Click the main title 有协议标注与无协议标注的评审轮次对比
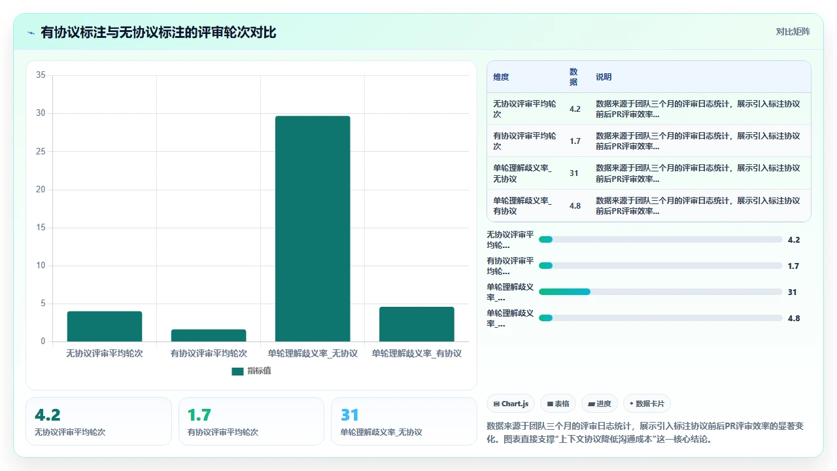Viewport: 837px width, 471px height. coord(158,32)
